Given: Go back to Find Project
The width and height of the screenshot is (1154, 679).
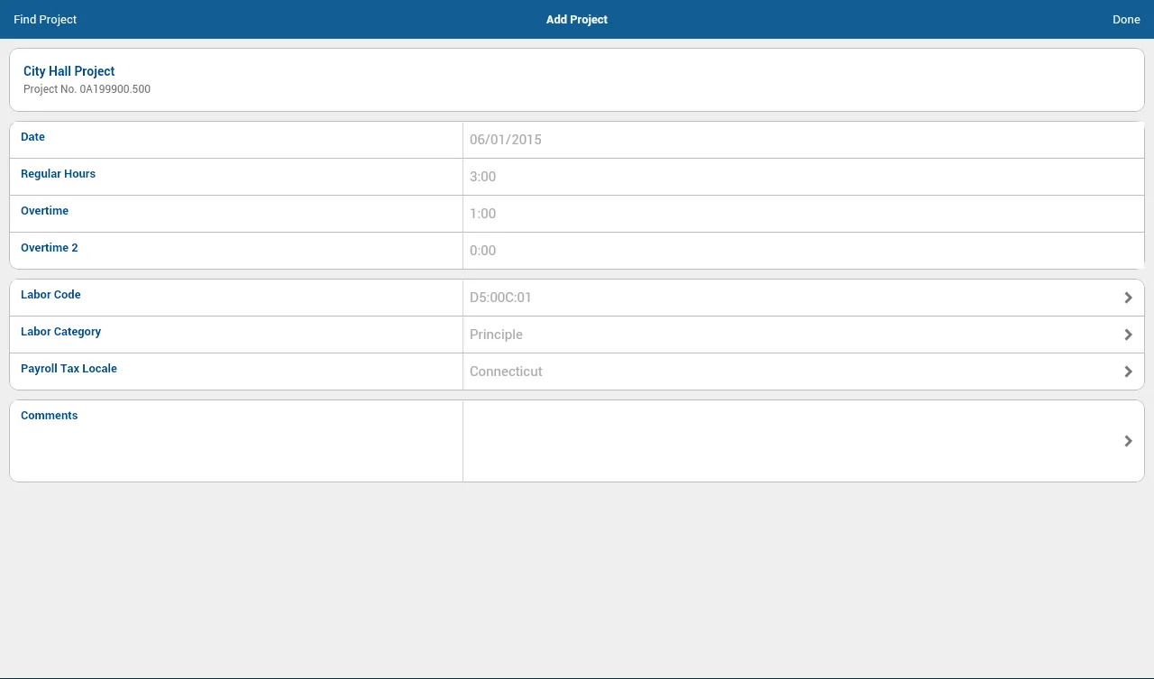Looking at the screenshot, I should (x=45, y=19).
